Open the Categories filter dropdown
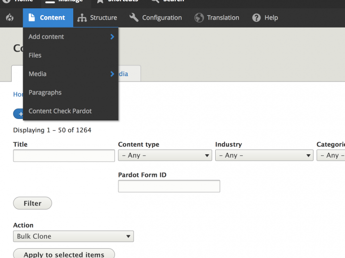This screenshot has height=258, width=345. coord(331,155)
